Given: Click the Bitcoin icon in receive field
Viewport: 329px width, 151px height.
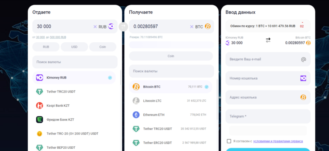Looking at the screenshot, I should point(208,26).
